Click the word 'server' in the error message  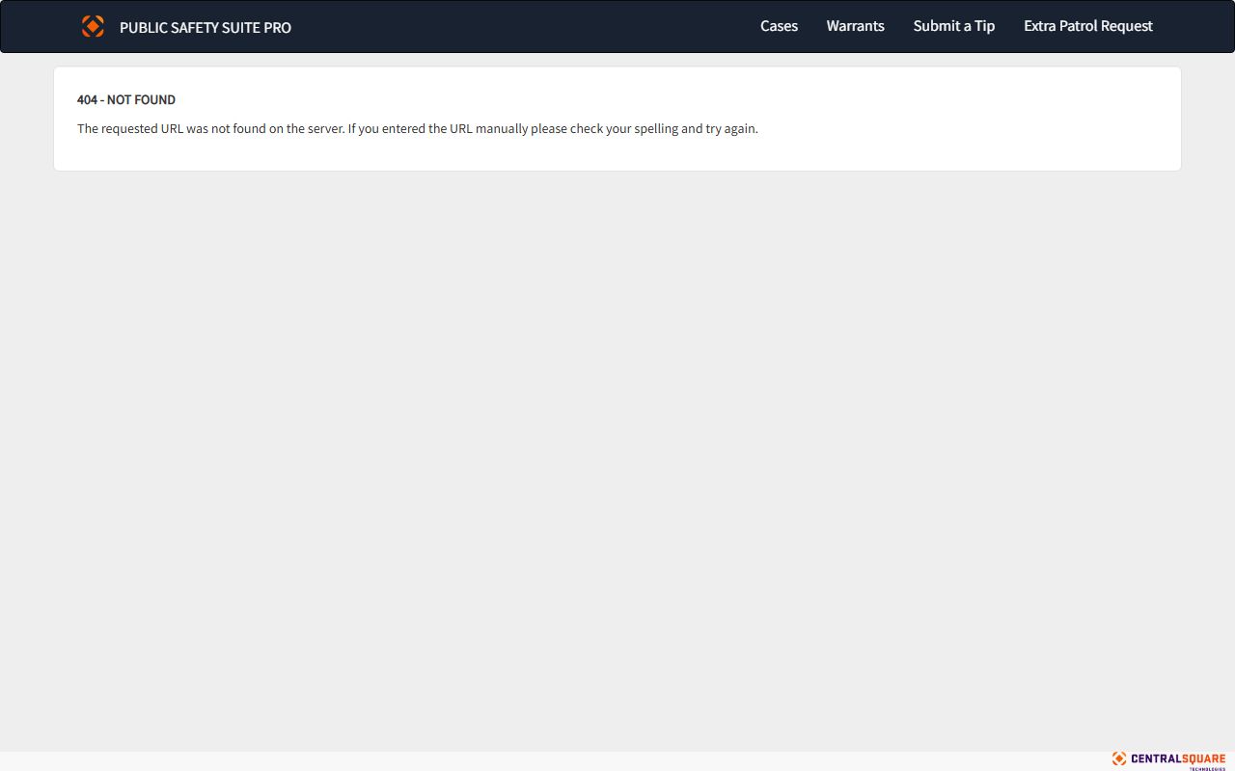[325, 128]
